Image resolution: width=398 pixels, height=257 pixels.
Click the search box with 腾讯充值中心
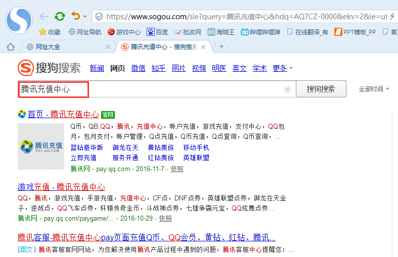[157, 89]
